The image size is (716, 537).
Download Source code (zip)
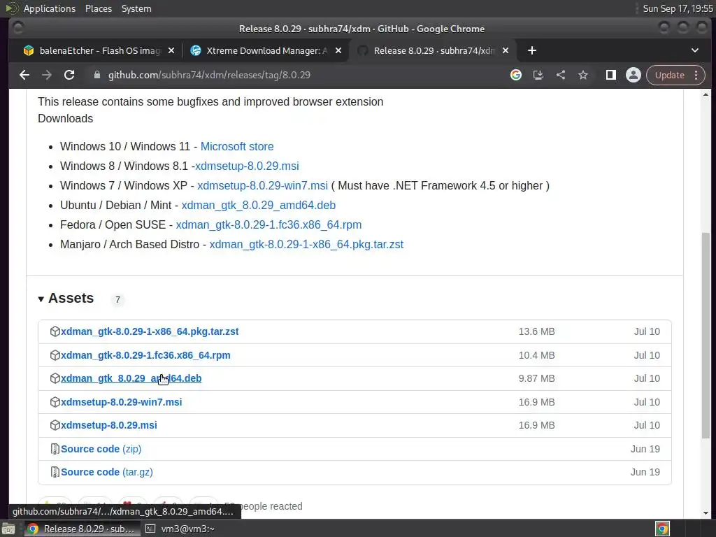(x=101, y=449)
